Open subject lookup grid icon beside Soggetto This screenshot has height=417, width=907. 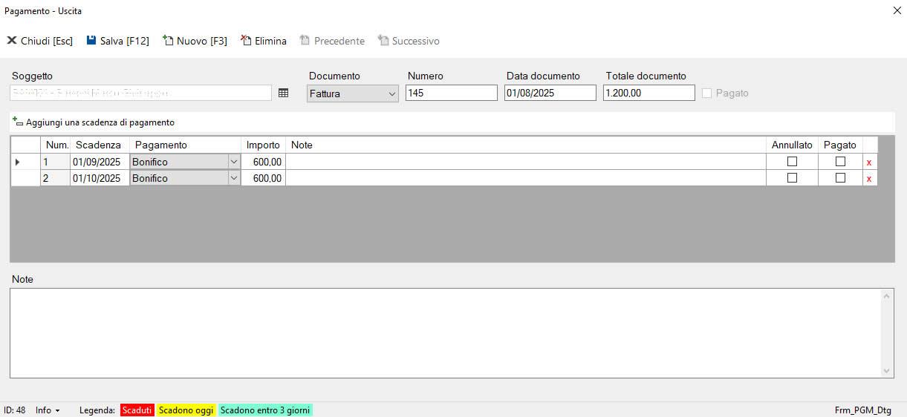point(283,93)
